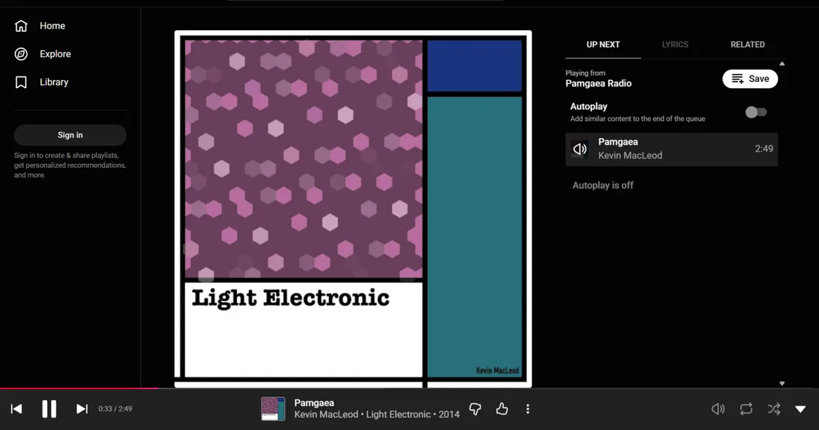
Task: Skip to the next track
Action: click(x=81, y=409)
